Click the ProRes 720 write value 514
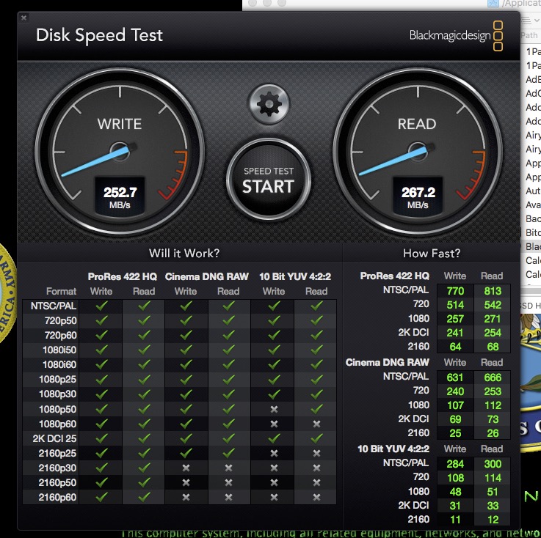Image resolution: width=541 pixels, height=538 pixels. click(455, 305)
